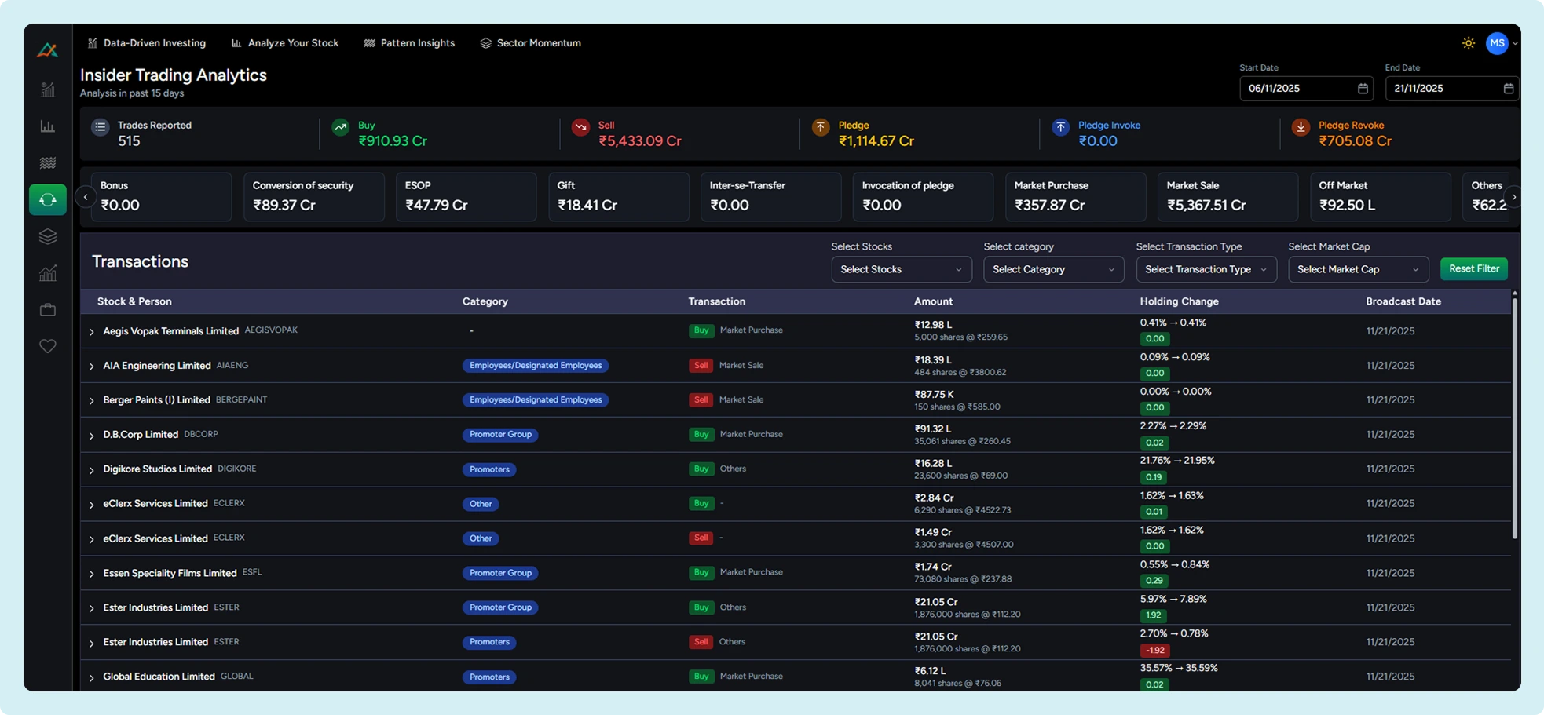The image size is (1544, 715).
Task: Open Start Date calendar picker icon
Action: pyautogui.click(x=1363, y=89)
